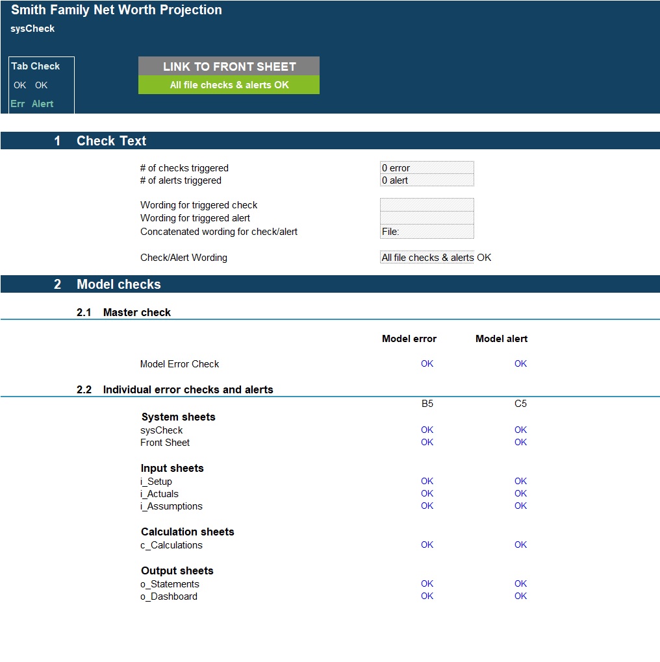Click the green All file checks & alerts OK banner
The image size is (660, 662).
(x=229, y=85)
